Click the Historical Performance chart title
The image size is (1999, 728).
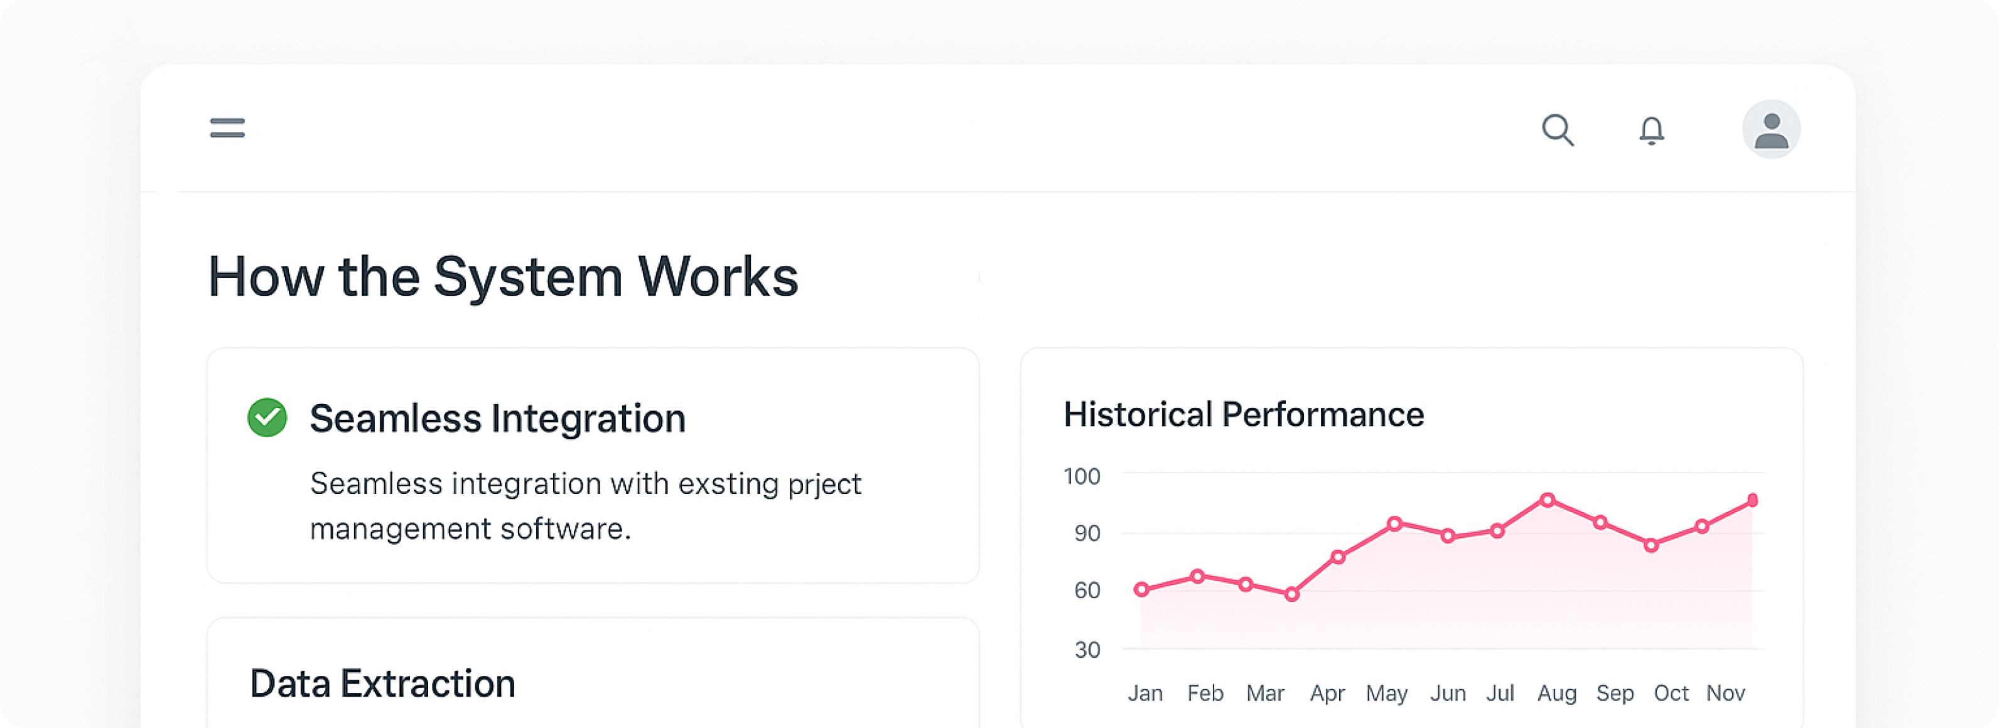point(1243,414)
